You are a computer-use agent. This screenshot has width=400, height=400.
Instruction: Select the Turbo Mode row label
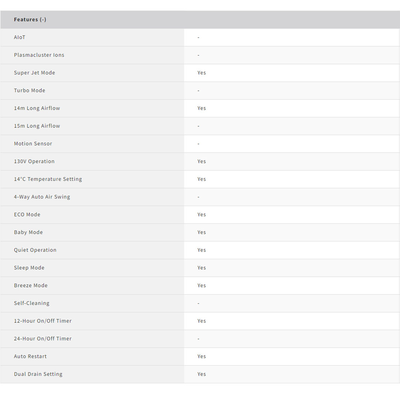(x=30, y=91)
